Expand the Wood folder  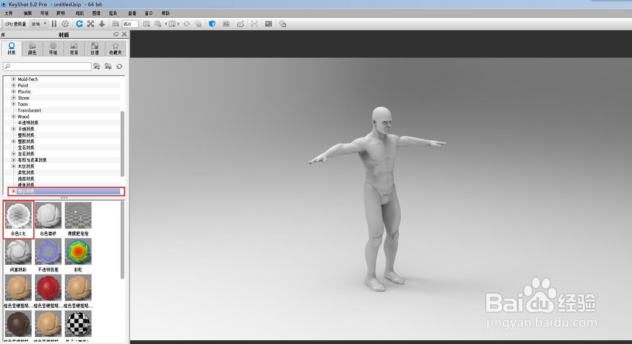pyautogui.click(x=13, y=117)
